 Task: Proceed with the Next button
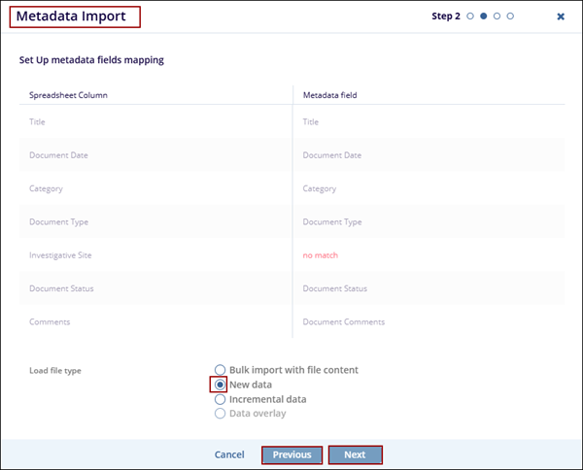pyautogui.click(x=355, y=454)
